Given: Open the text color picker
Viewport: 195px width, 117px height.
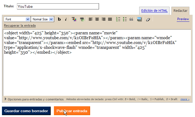Looking at the screenshot, I should 74,19.
